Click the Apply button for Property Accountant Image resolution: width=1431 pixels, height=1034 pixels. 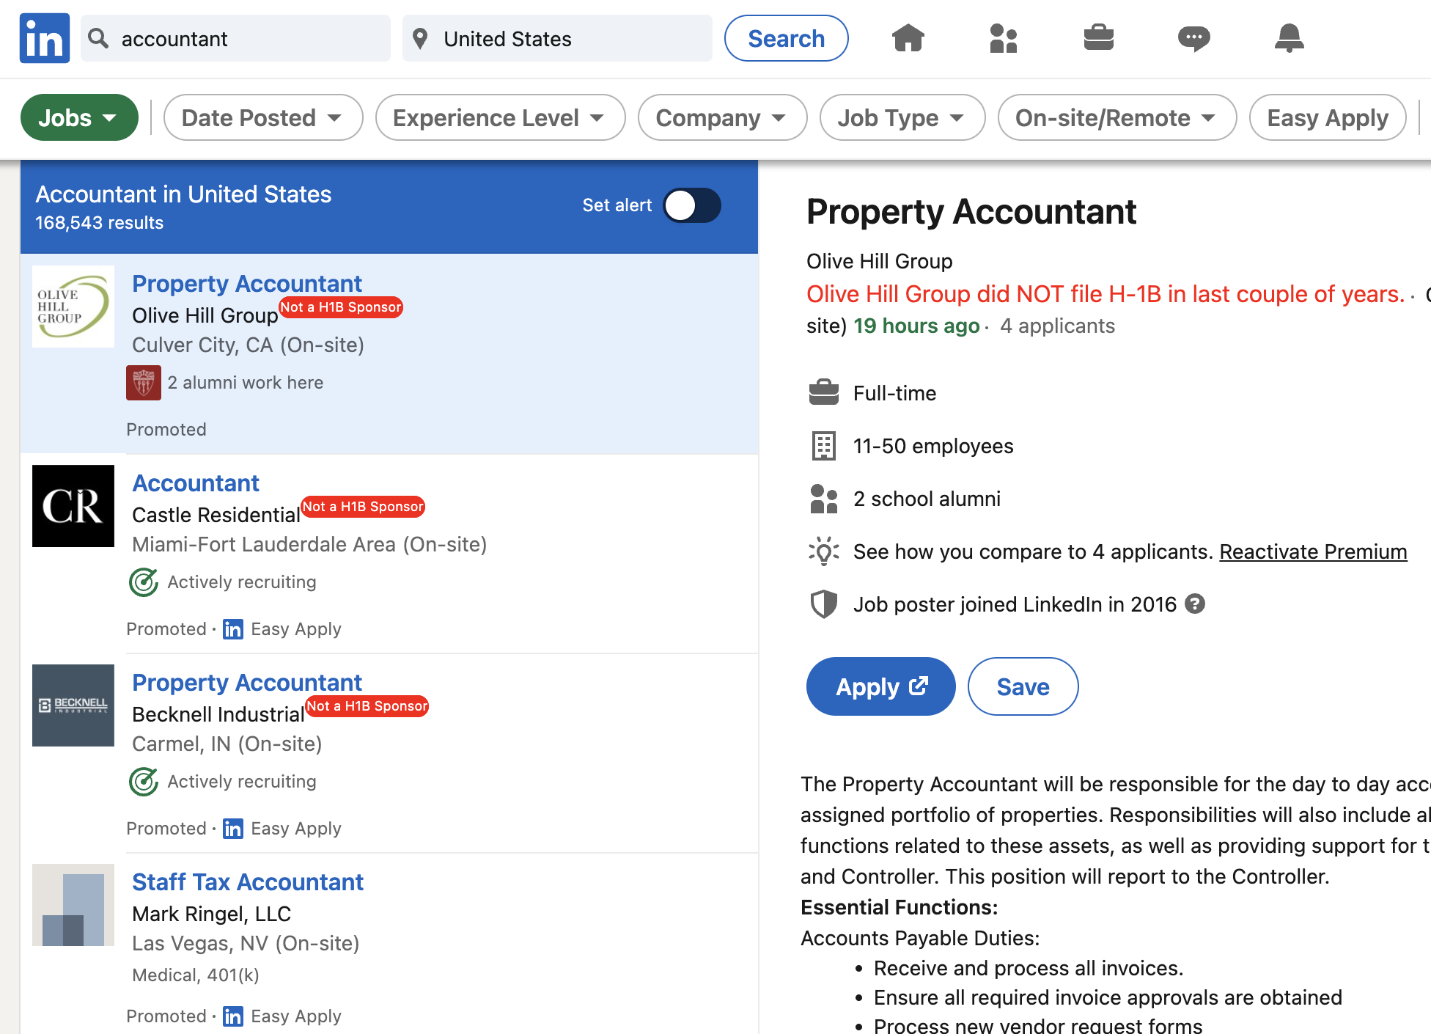pyautogui.click(x=880, y=686)
